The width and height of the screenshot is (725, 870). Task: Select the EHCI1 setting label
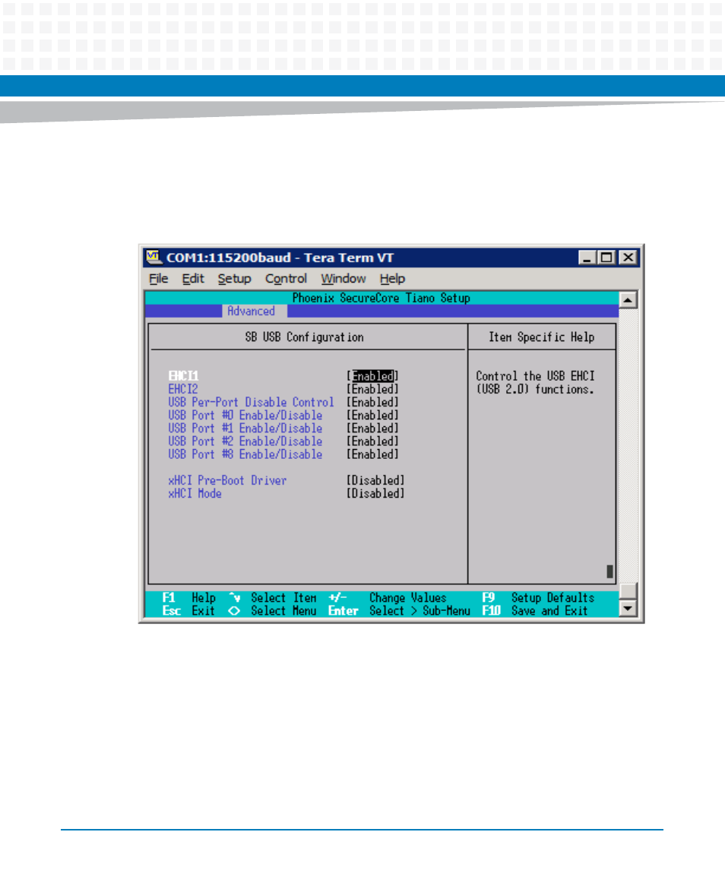[183, 376]
